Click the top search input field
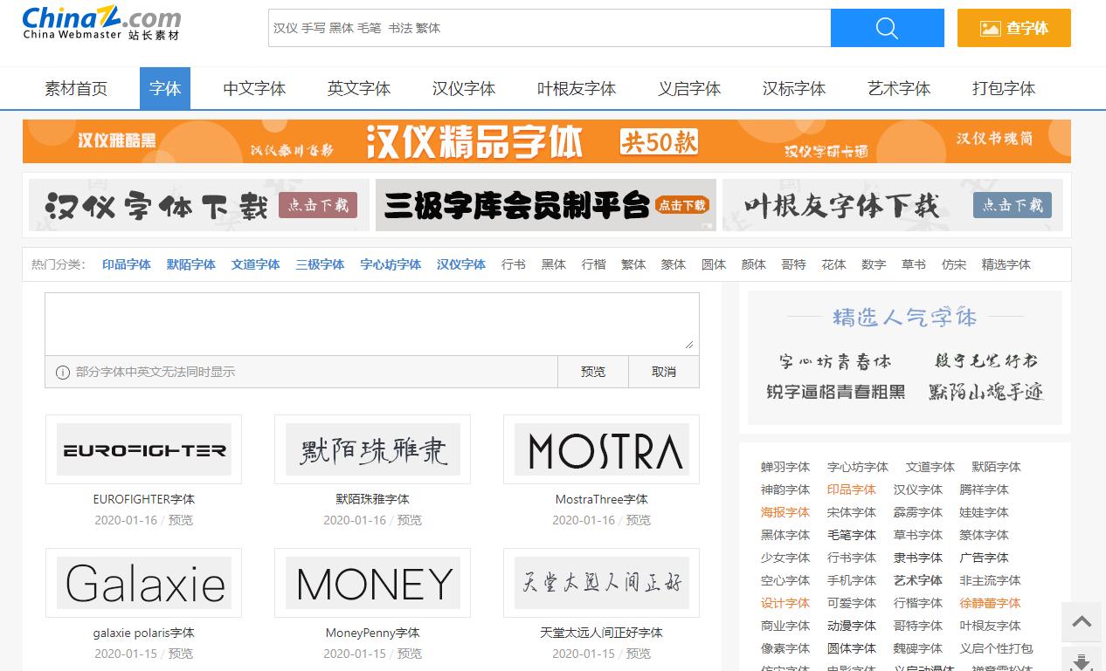 tap(549, 28)
